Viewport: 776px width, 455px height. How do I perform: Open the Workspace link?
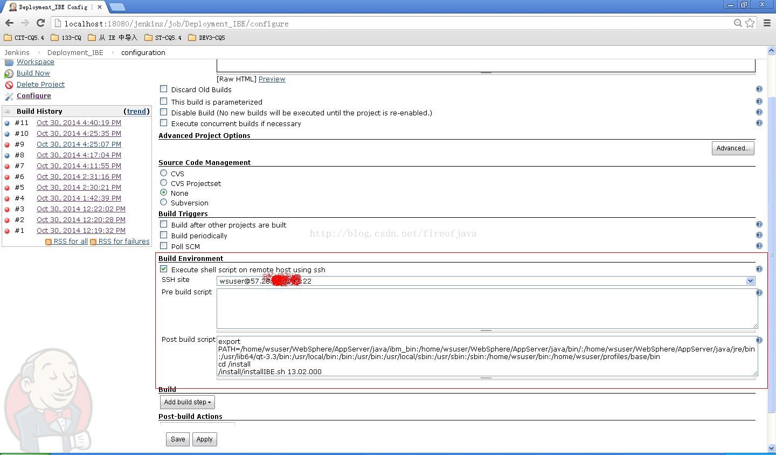(36, 62)
